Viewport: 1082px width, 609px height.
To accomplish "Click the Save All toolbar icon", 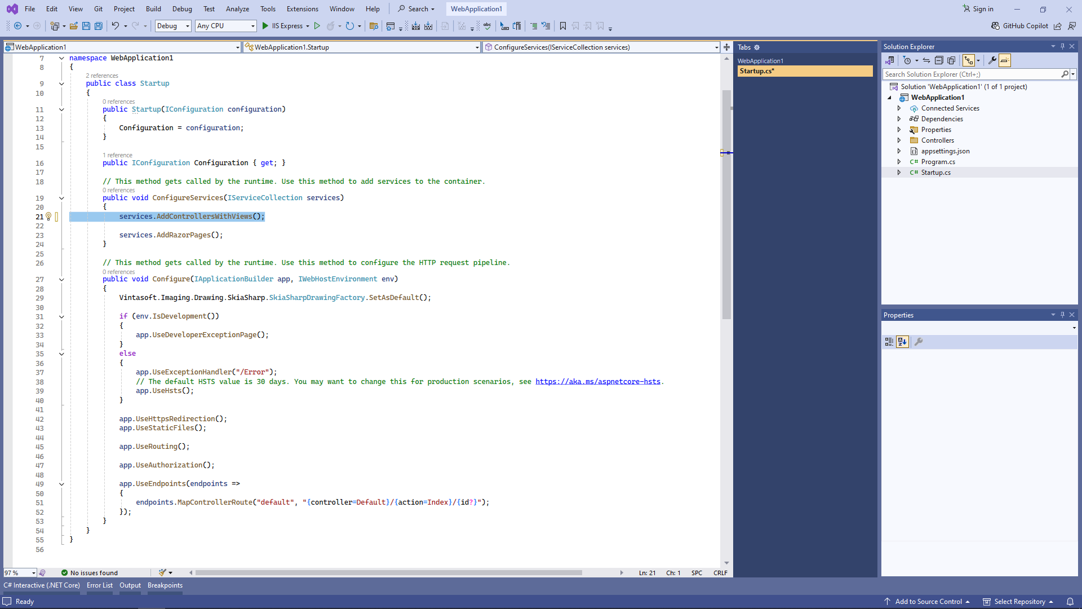I will (99, 26).
